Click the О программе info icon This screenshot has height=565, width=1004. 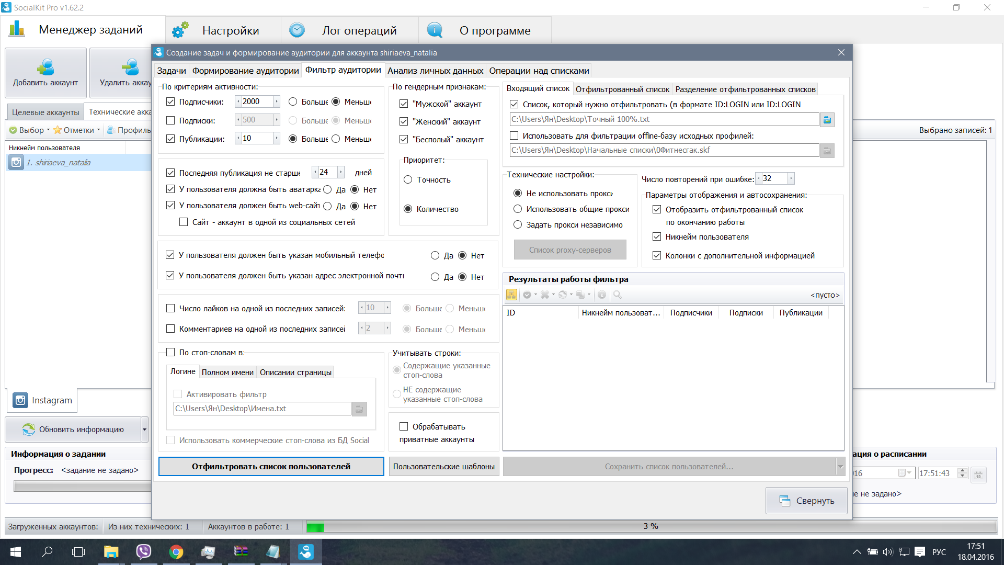(x=435, y=30)
